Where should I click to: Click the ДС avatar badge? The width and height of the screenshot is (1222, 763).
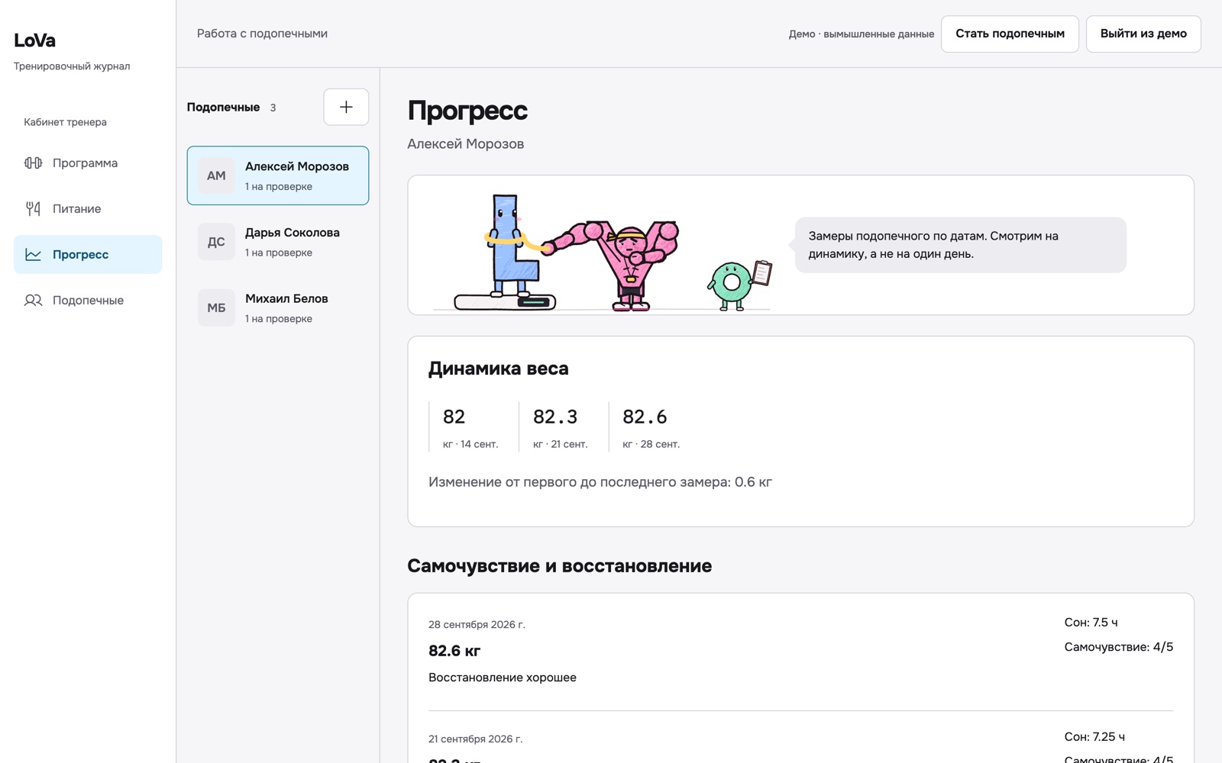coord(216,242)
